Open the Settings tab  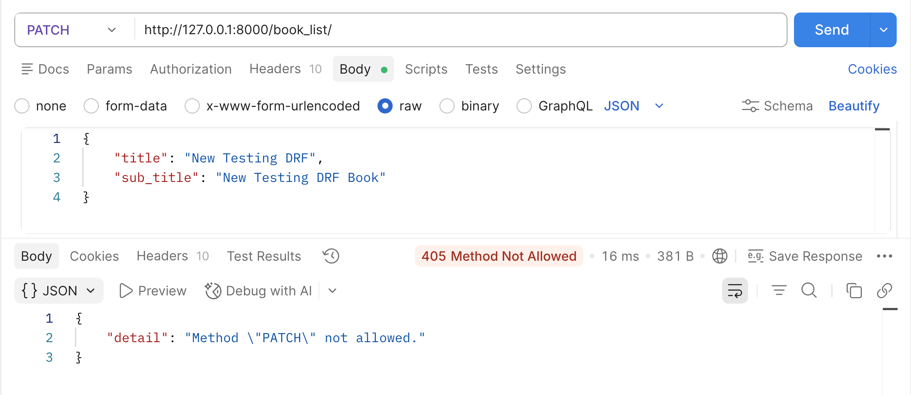tap(540, 69)
